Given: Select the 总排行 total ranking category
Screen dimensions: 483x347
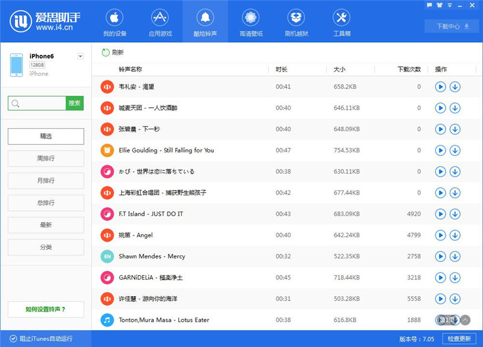Looking at the screenshot, I should (x=46, y=203).
